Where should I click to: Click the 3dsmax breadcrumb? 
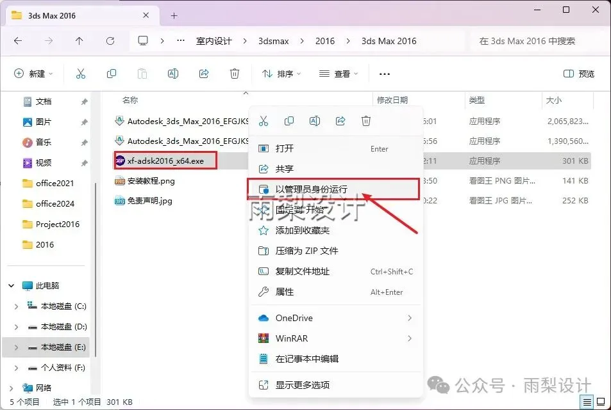[274, 41]
